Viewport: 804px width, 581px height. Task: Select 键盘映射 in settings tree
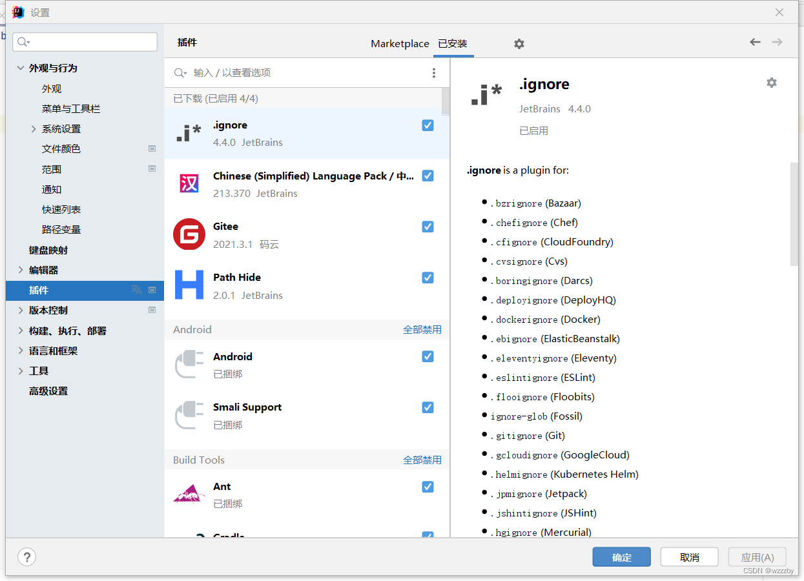48,250
